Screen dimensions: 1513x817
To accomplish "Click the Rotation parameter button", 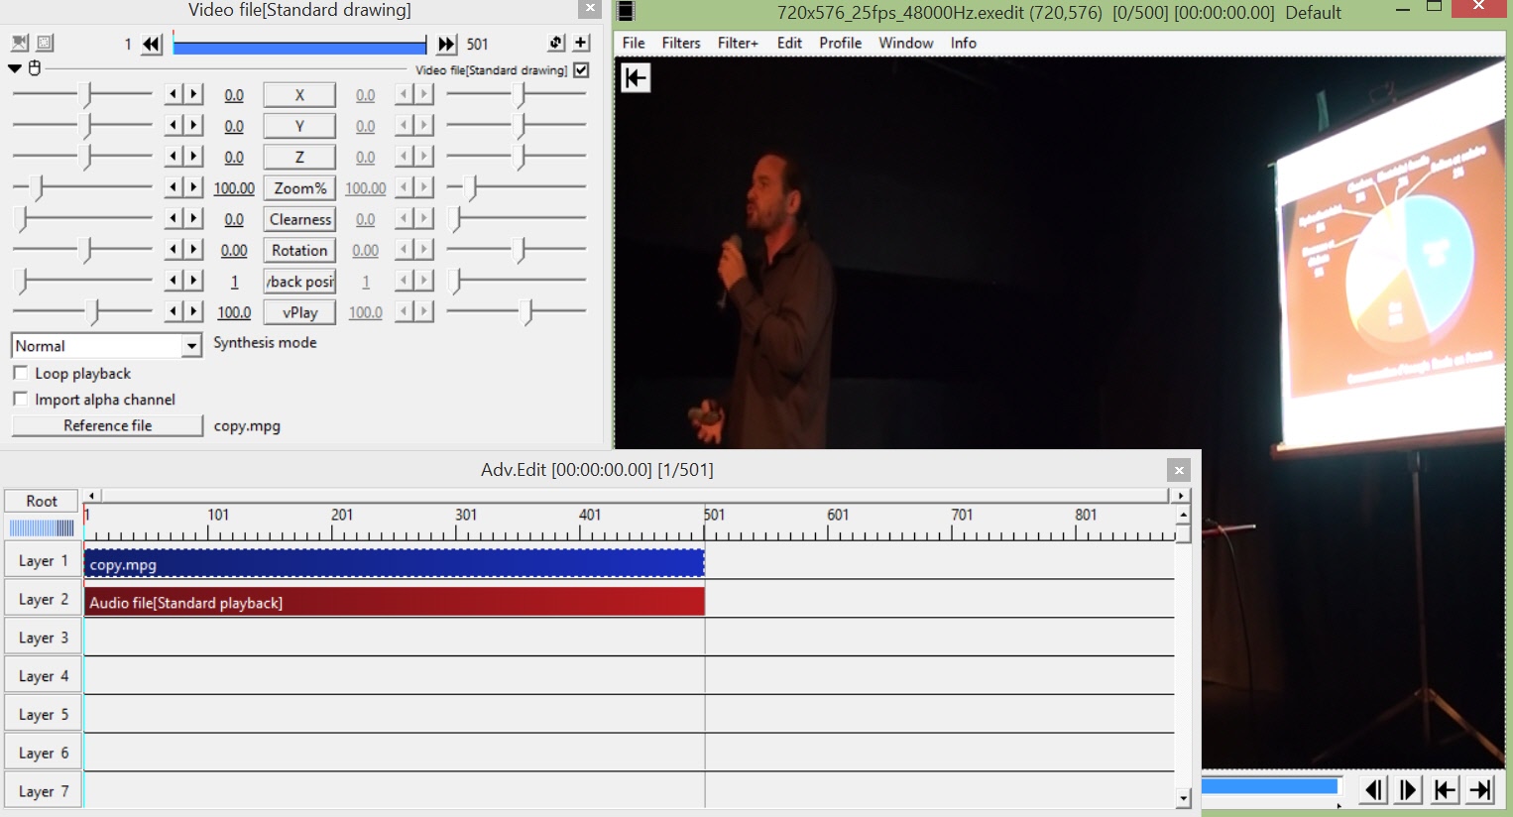I will click(x=299, y=250).
